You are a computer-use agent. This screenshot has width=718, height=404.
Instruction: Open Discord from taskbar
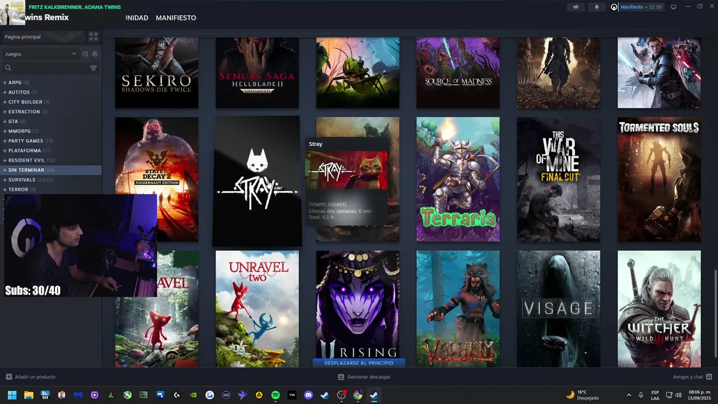coord(308,395)
